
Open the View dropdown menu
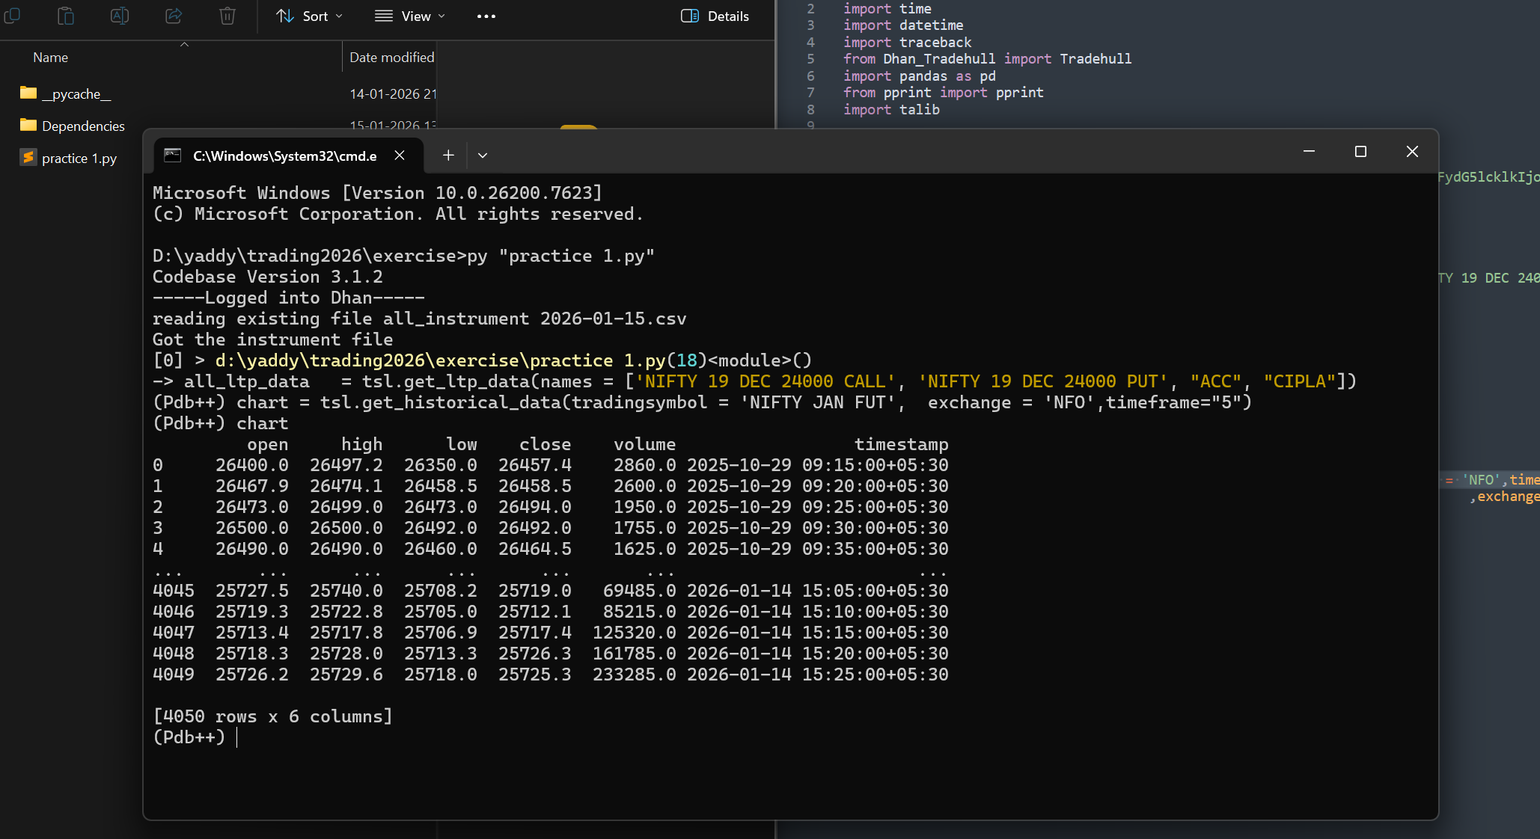(x=409, y=16)
